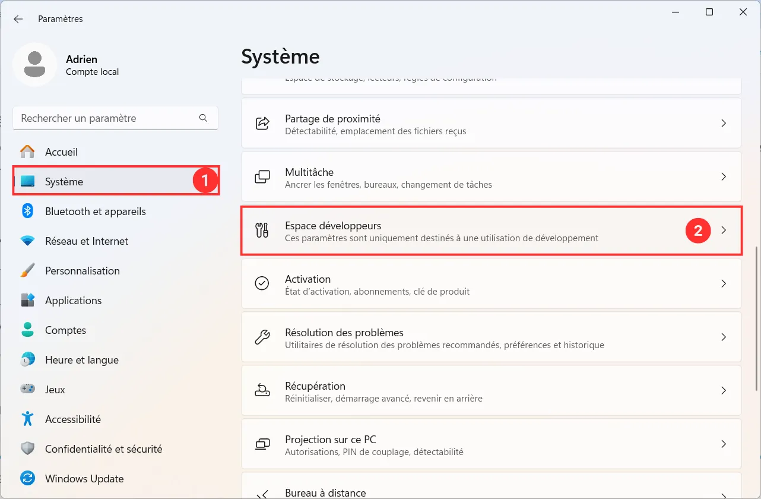Screen dimensions: 761x499
Task: Click the Adrien account name
Action: pyautogui.click(x=81, y=59)
